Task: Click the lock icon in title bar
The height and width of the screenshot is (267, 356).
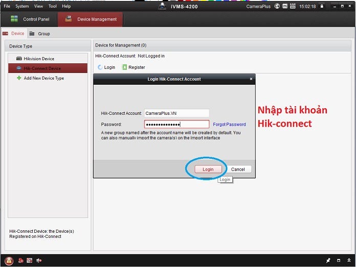Action: pyautogui.click(x=322, y=6)
